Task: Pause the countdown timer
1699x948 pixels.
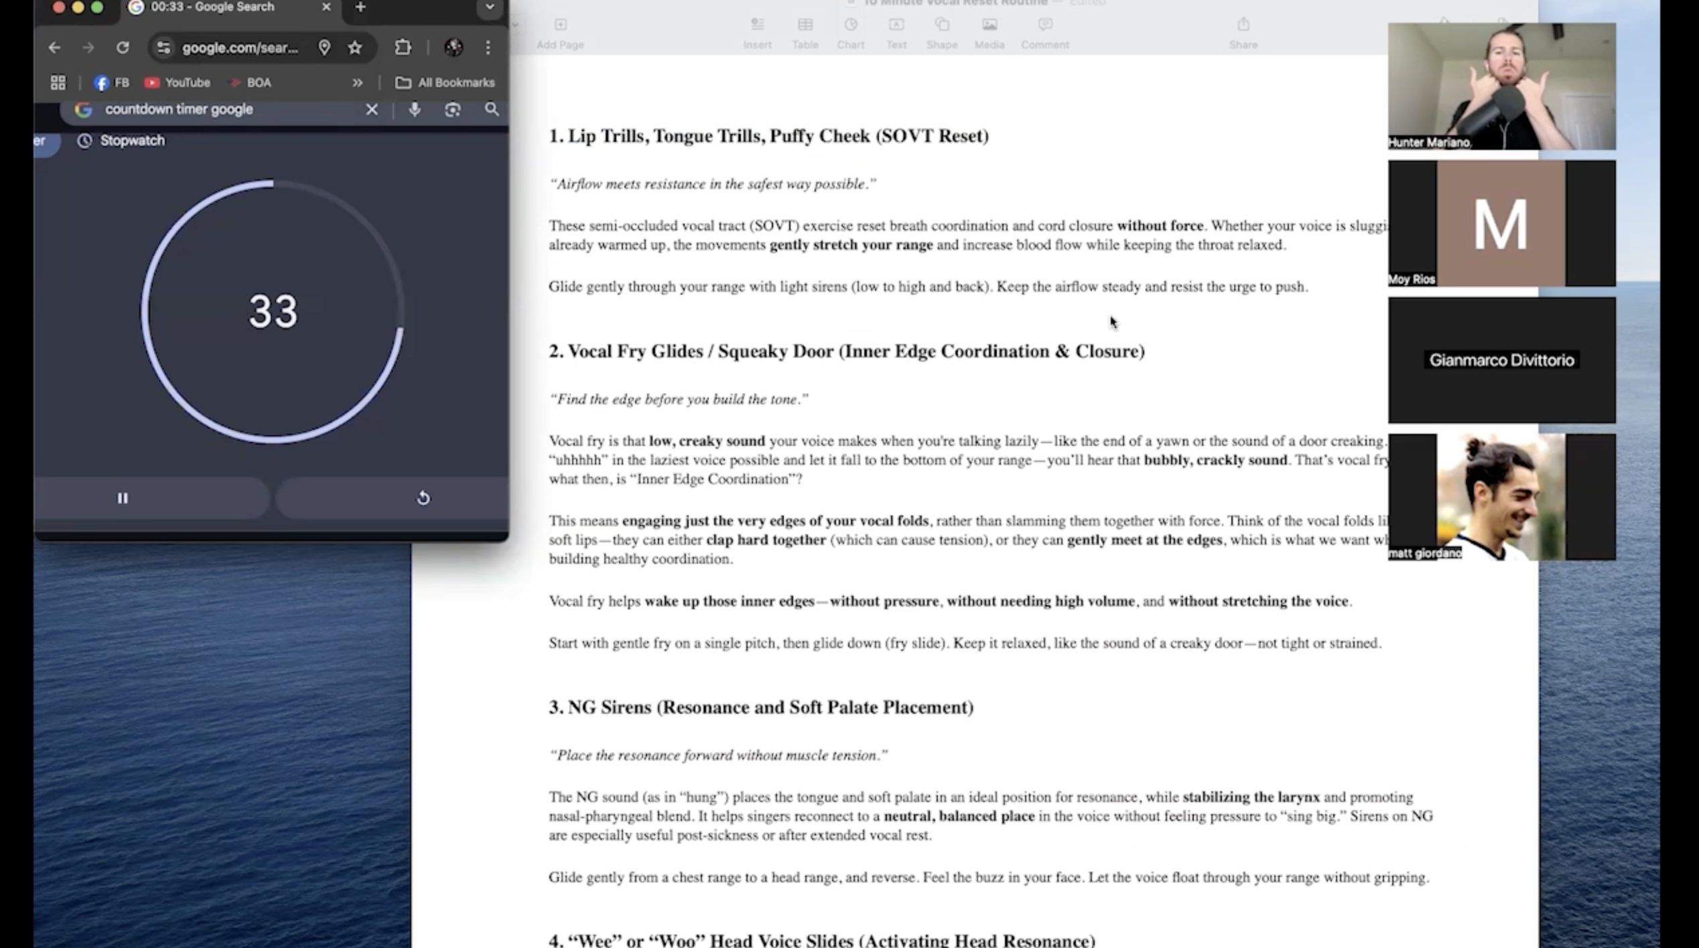Action: (x=123, y=498)
